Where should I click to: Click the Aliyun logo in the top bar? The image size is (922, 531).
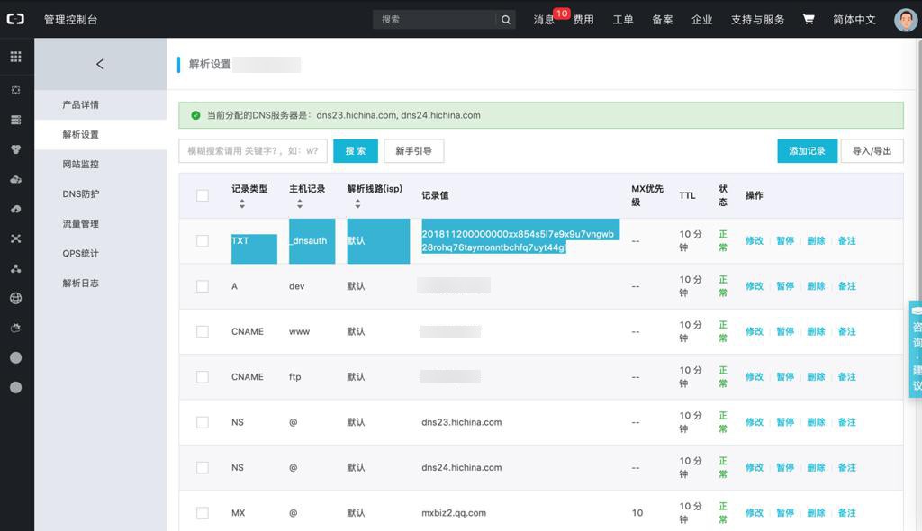(15, 19)
